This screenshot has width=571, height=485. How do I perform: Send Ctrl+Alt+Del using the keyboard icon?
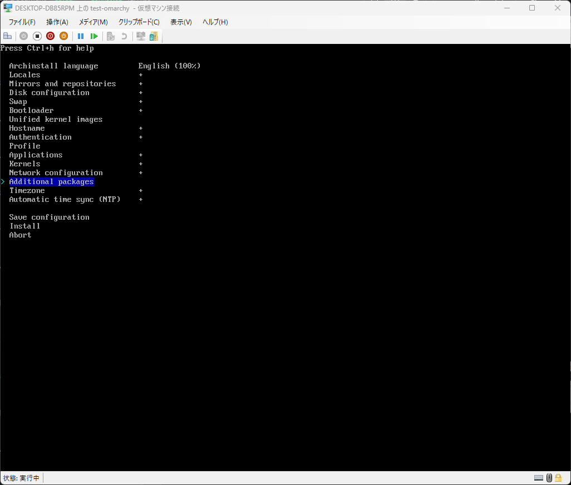8,36
